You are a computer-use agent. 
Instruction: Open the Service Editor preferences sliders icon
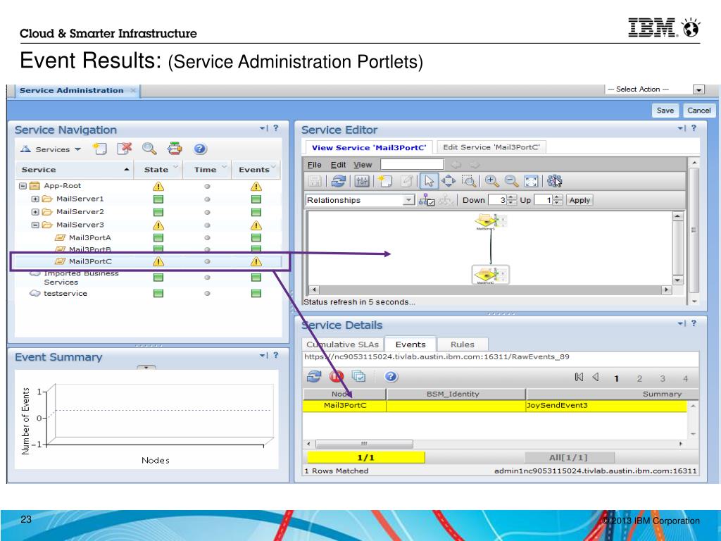click(362, 181)
